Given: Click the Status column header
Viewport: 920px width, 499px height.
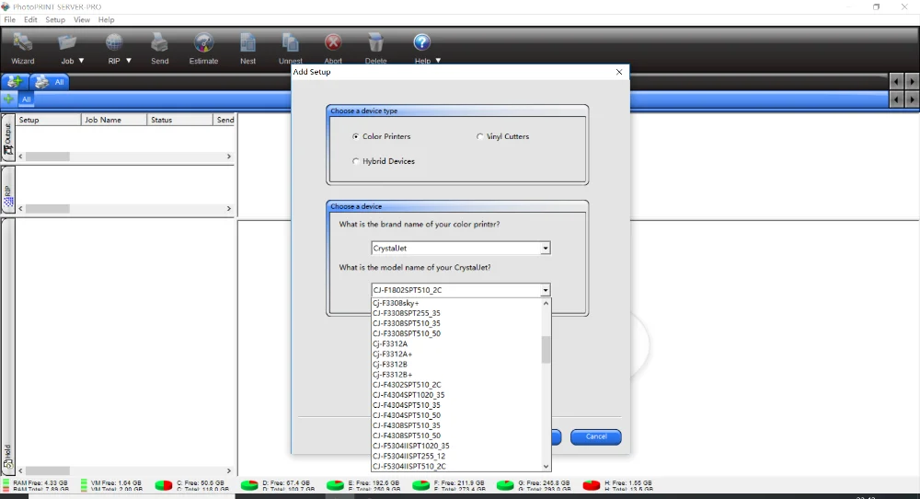Looking at the screenshot, I should [179, 120].
